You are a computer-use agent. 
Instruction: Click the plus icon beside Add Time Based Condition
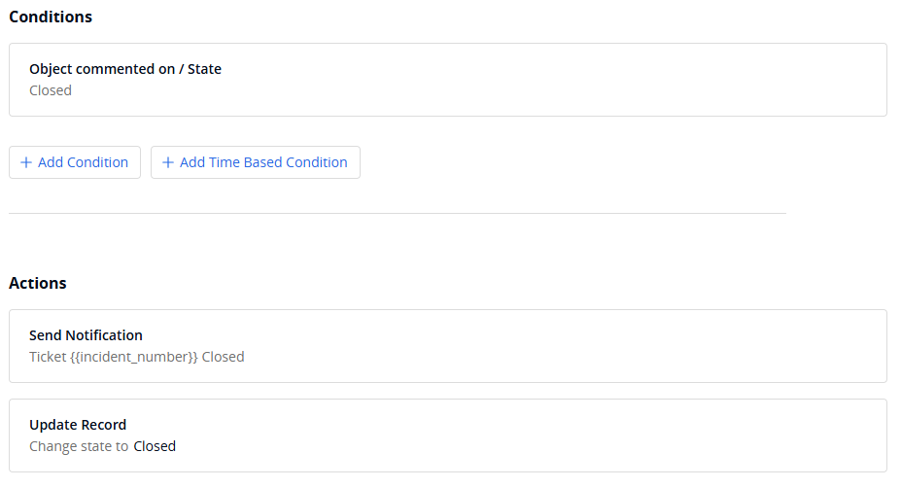point(168,162)
